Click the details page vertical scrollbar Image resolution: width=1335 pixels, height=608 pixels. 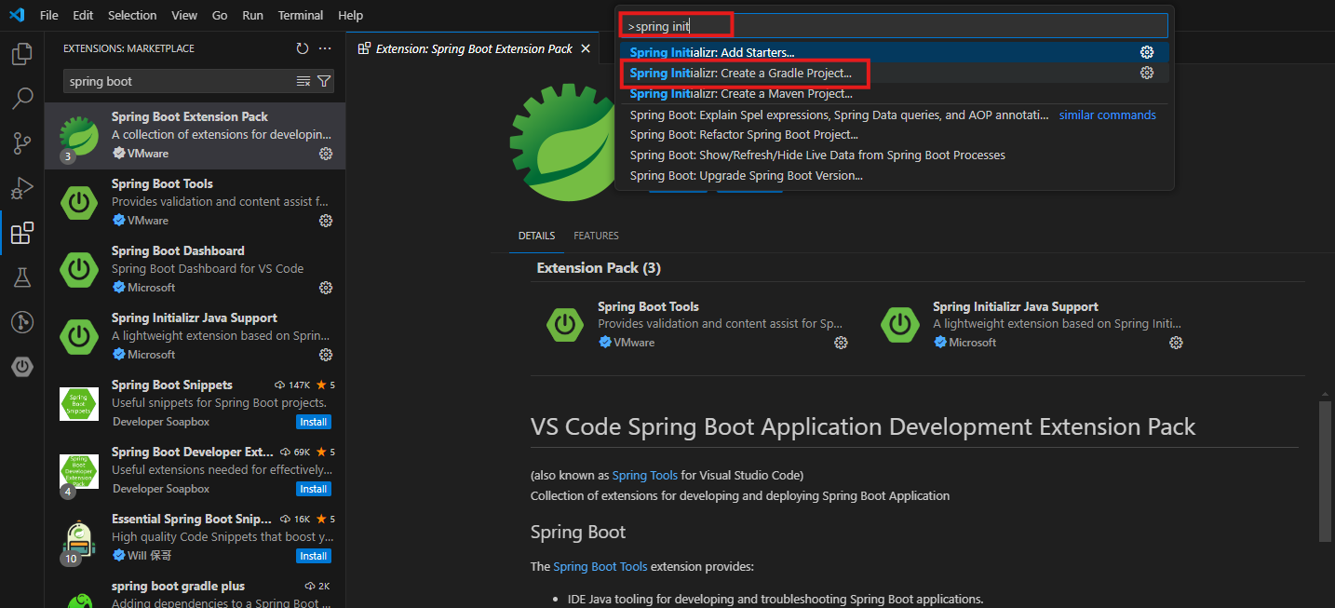(x=1325, y=471)
